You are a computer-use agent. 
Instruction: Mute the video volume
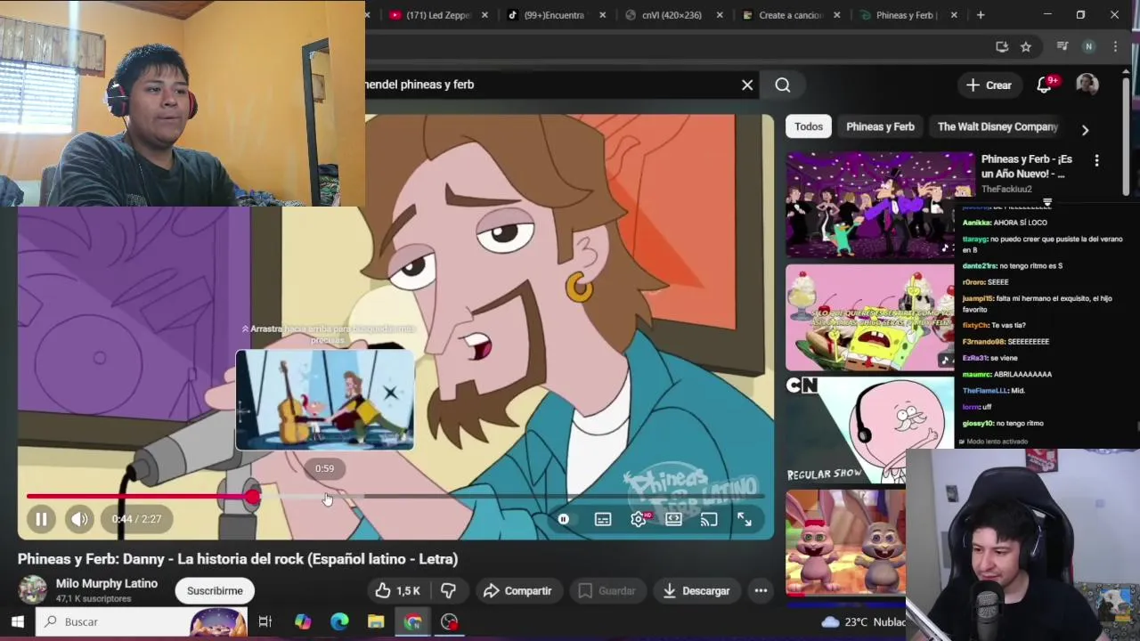[x=79, y=519]
